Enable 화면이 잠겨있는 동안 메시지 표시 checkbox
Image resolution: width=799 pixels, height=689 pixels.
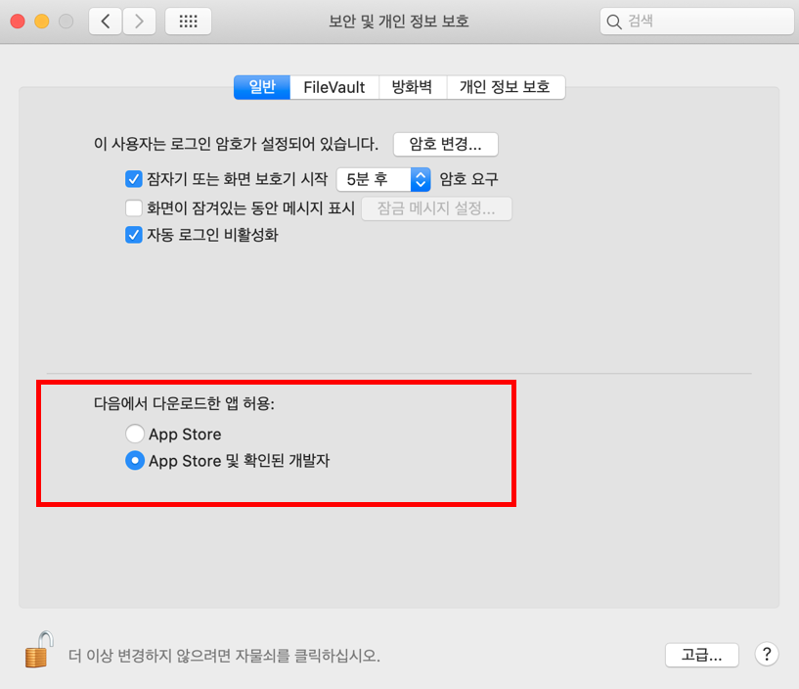(135, 207)
